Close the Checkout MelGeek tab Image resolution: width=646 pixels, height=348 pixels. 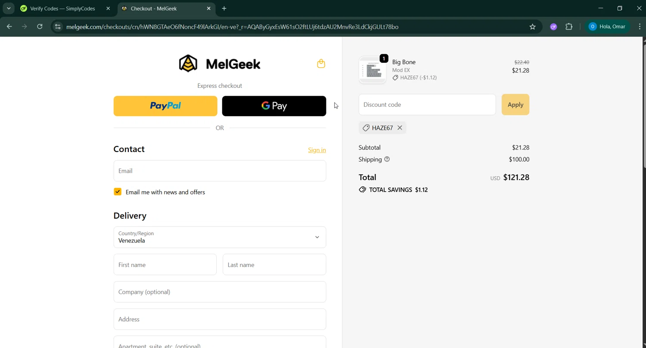[209, 8]
